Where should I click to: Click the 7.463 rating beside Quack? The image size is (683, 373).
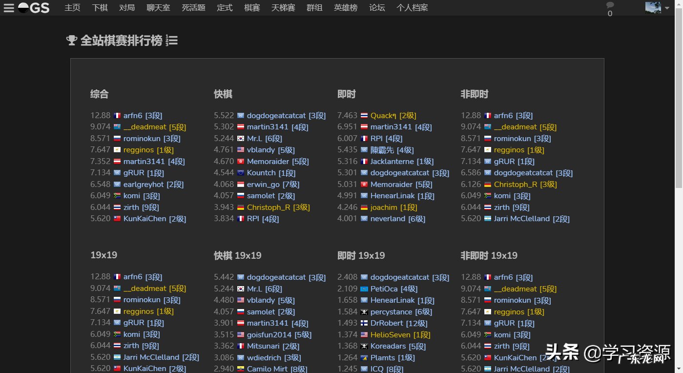coord(348,116)
